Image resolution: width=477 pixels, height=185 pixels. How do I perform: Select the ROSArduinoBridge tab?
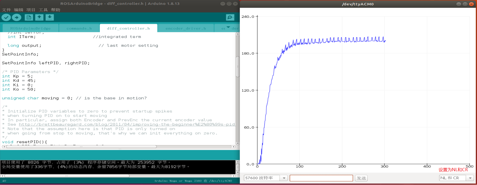[30, 28]
